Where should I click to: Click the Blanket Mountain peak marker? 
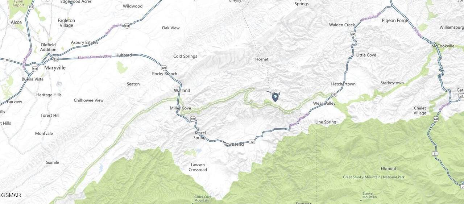pos(361,200)
